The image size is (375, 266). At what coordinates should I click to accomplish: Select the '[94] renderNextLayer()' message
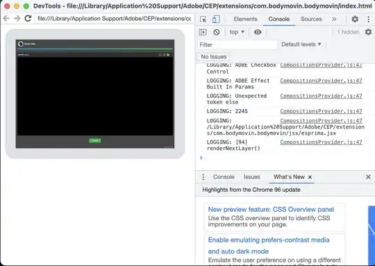(x=233, y=145)
